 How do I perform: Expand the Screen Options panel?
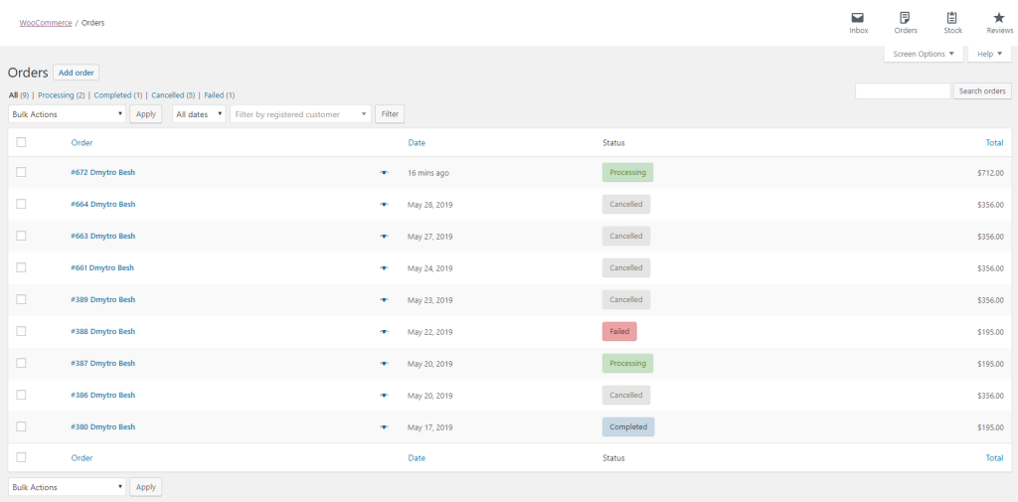point(923,54)
